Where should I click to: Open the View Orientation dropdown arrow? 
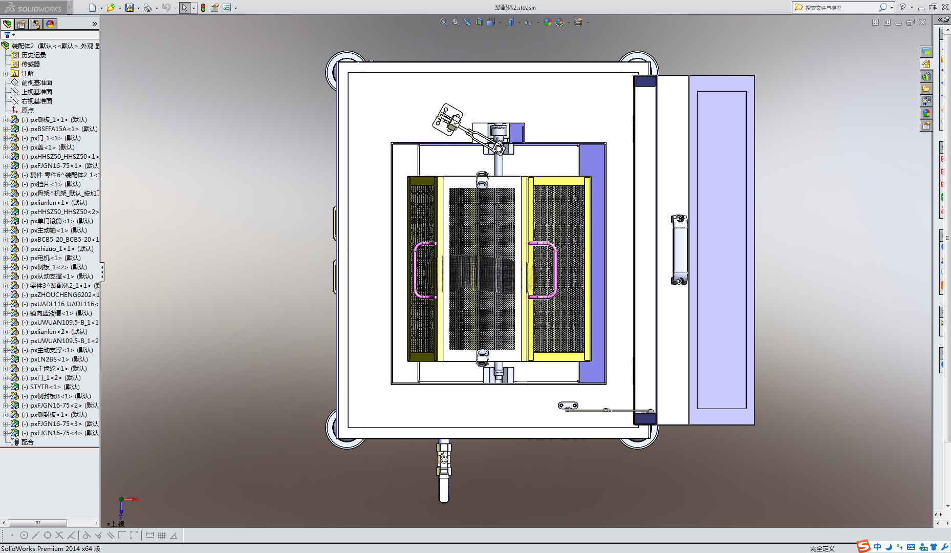(x=500, y=23)
